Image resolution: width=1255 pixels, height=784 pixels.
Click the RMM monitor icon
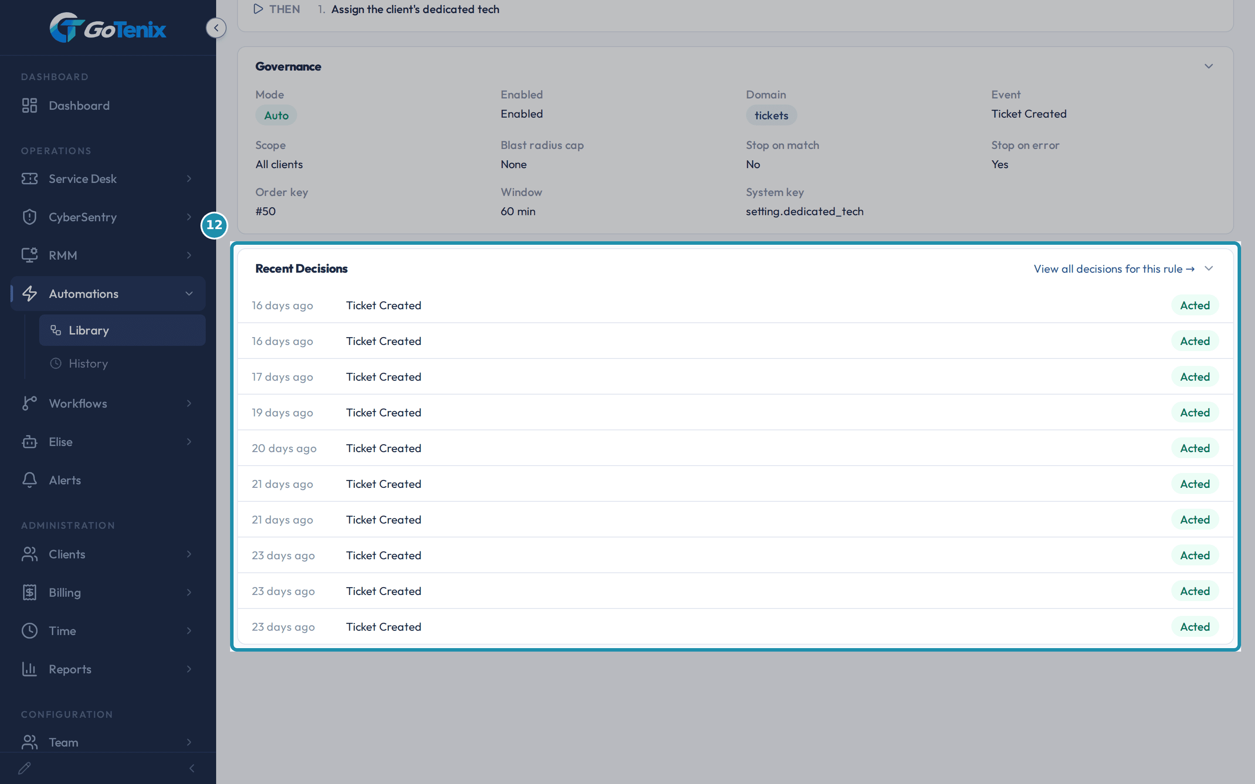tap(30, 255)
